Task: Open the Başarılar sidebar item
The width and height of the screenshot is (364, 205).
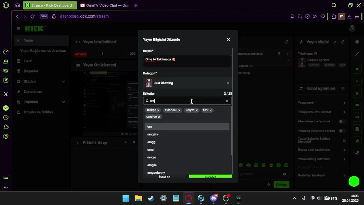Action: click(41, 71)
